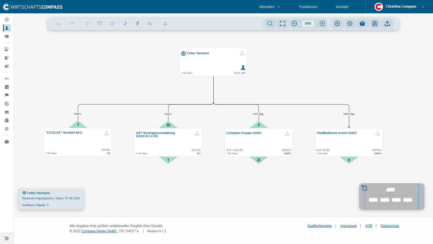This screenshot has width=433, height=244.
Task: Click the add company plus sidebar icon
Action: [x=7, y=66]
